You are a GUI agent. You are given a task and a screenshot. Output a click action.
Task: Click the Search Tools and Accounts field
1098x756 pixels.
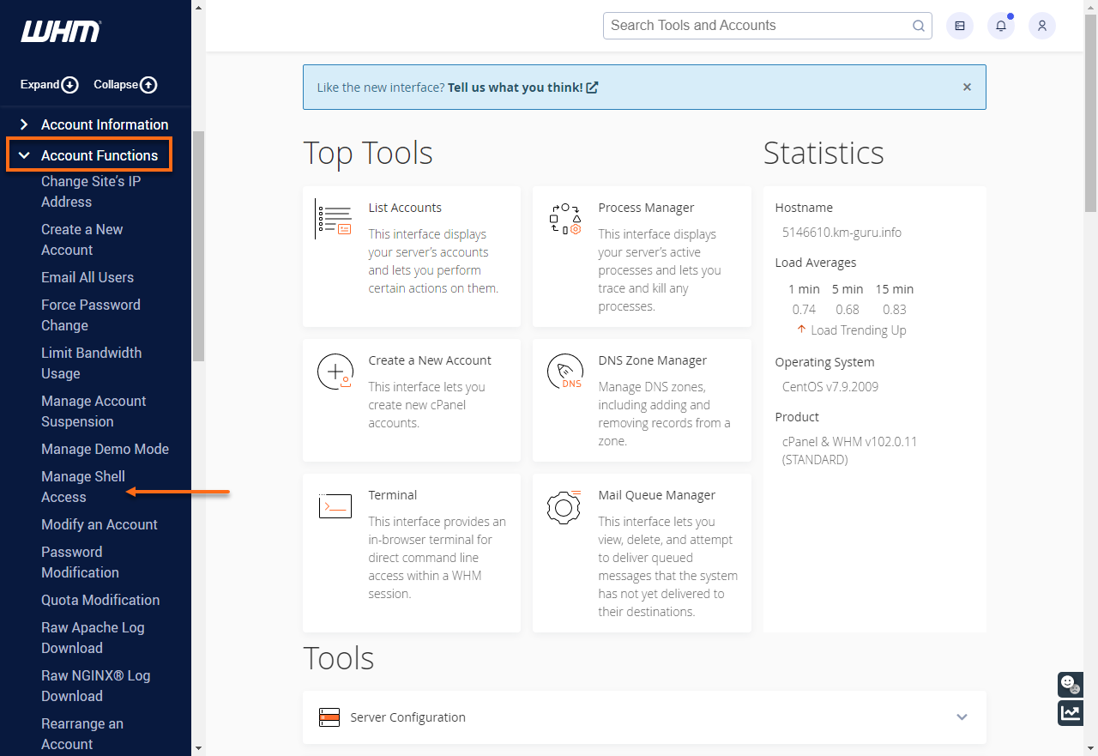coord(755,26)
